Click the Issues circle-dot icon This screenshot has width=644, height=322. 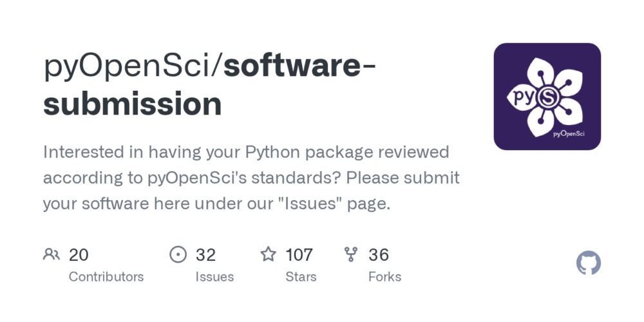178,255
